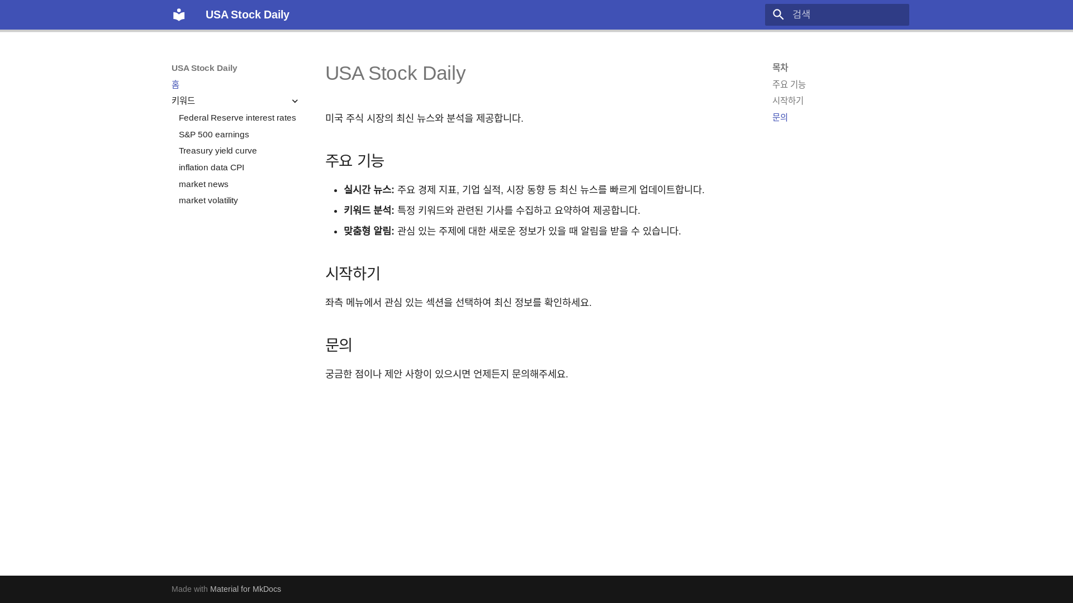Open Treasury yield curve page

[x=218, y=151]
